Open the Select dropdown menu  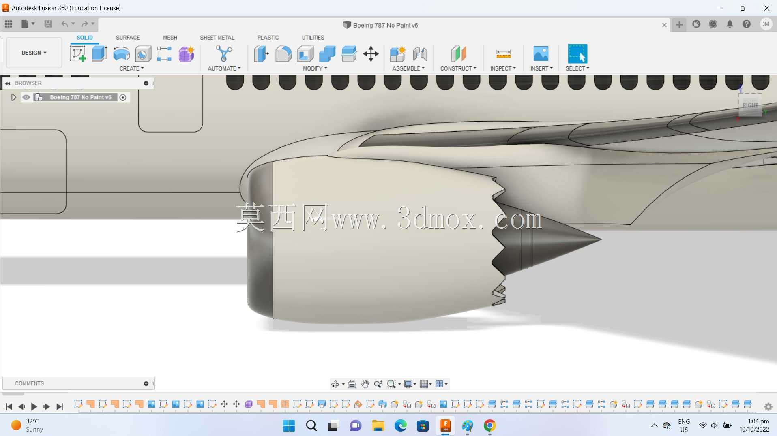(x=577, y=68)
